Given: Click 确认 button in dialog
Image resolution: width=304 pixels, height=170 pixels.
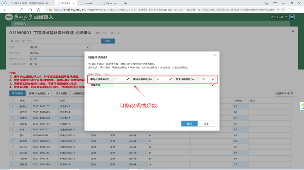Looking at the screenshot, I should tap(189, 124).
